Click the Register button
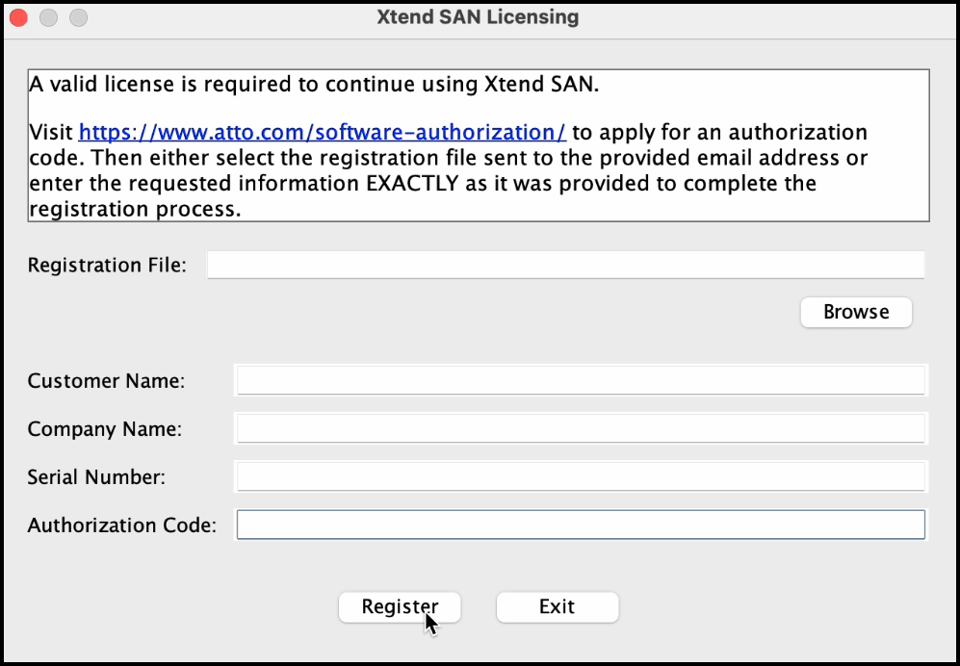This screenshot has width=960, height=666. click(x=400, y=607)
